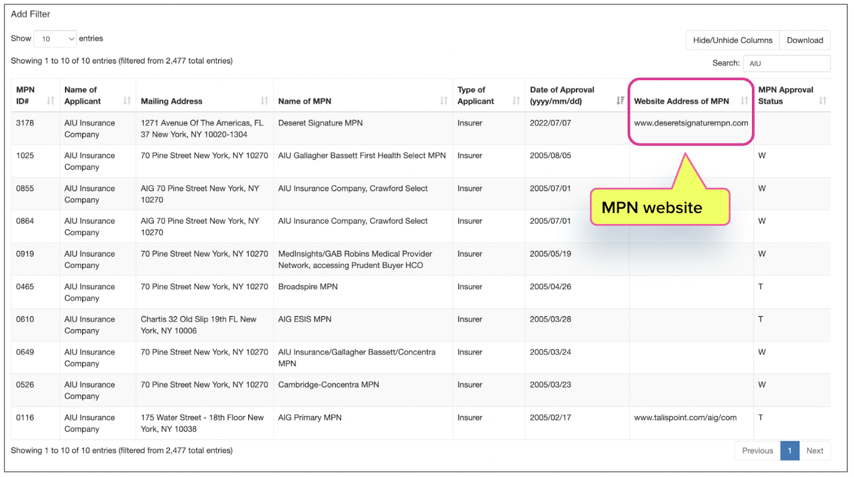Select AIU Gallagher Bassett First Health Select MPN
Screen dimensions: 854x477
(x=362, y=156)
